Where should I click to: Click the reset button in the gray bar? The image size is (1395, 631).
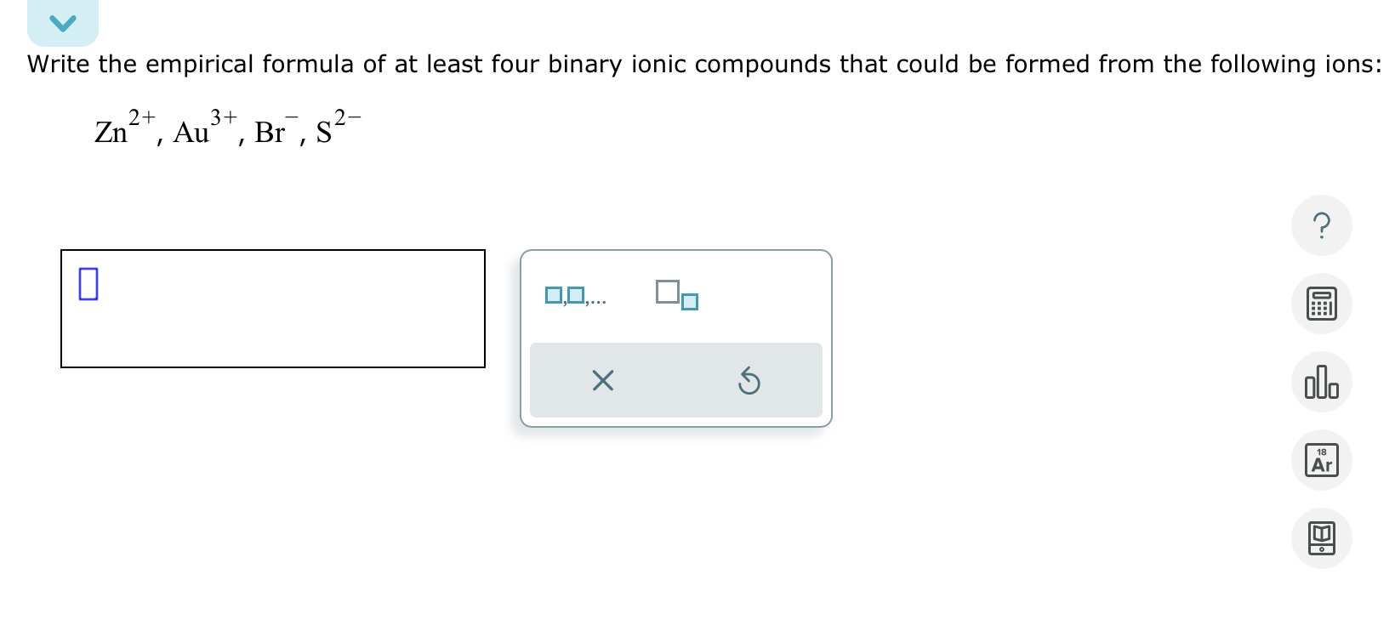pos(749,380)
